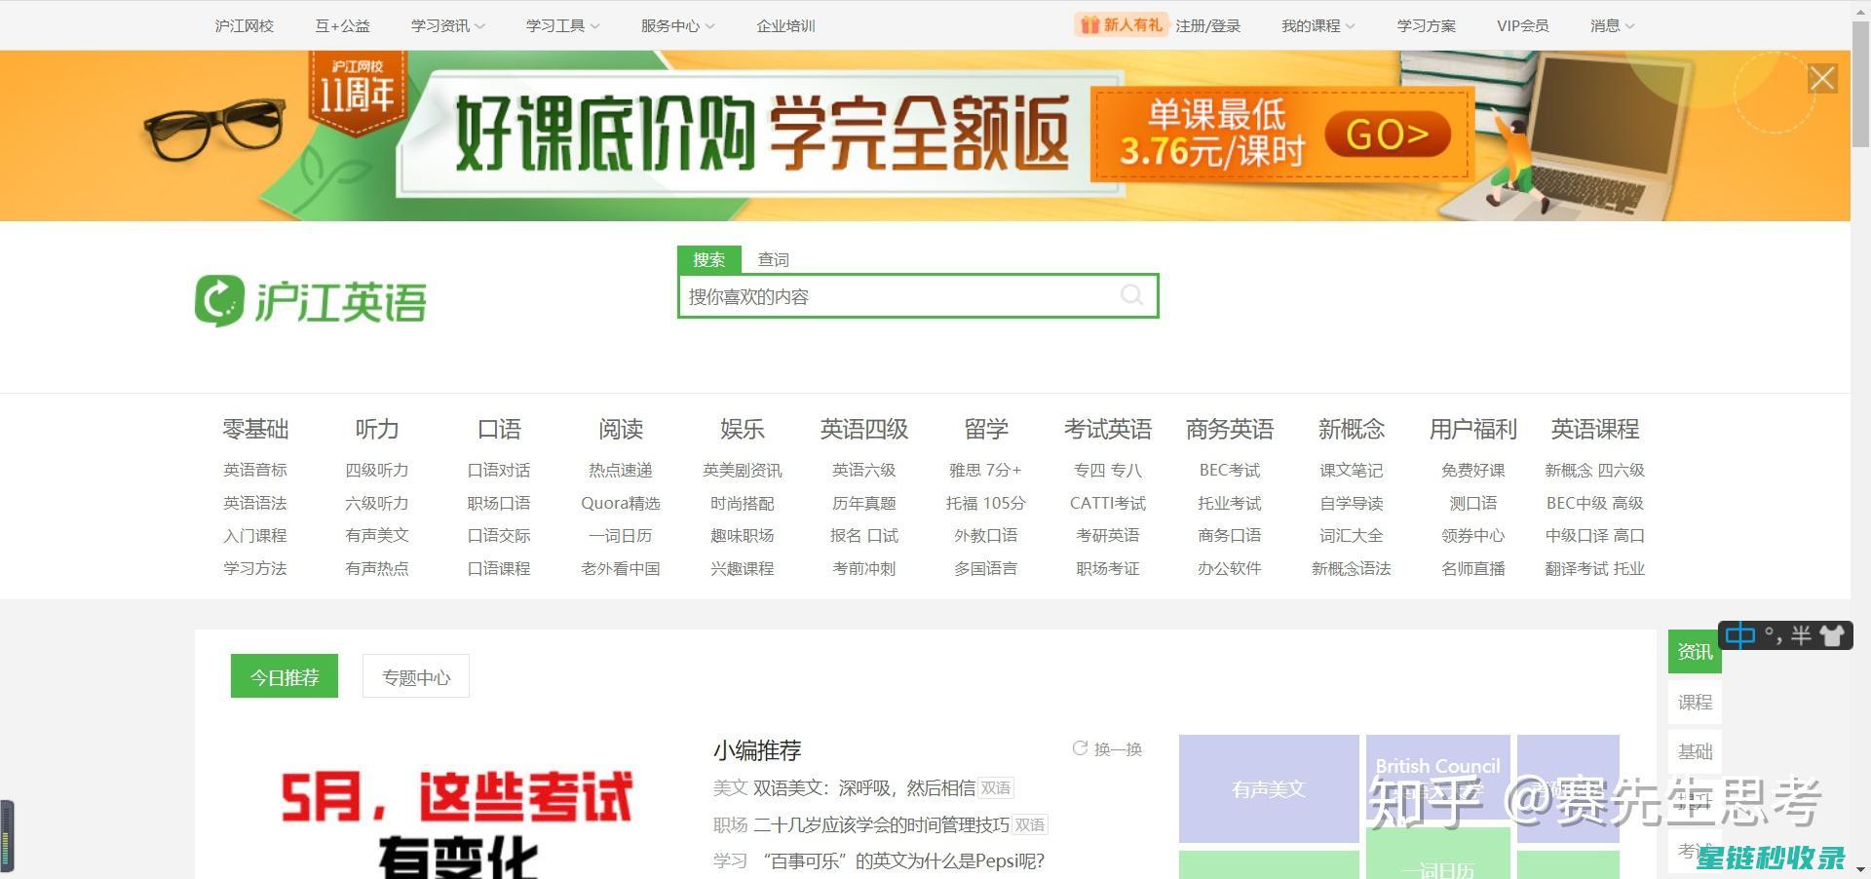1871x879 pixels.
Task: Open the 服务中心 dropdown
Action: [678, 25]
